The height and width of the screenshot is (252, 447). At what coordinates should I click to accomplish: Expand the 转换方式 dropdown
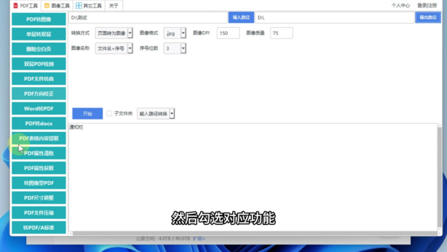114,33
